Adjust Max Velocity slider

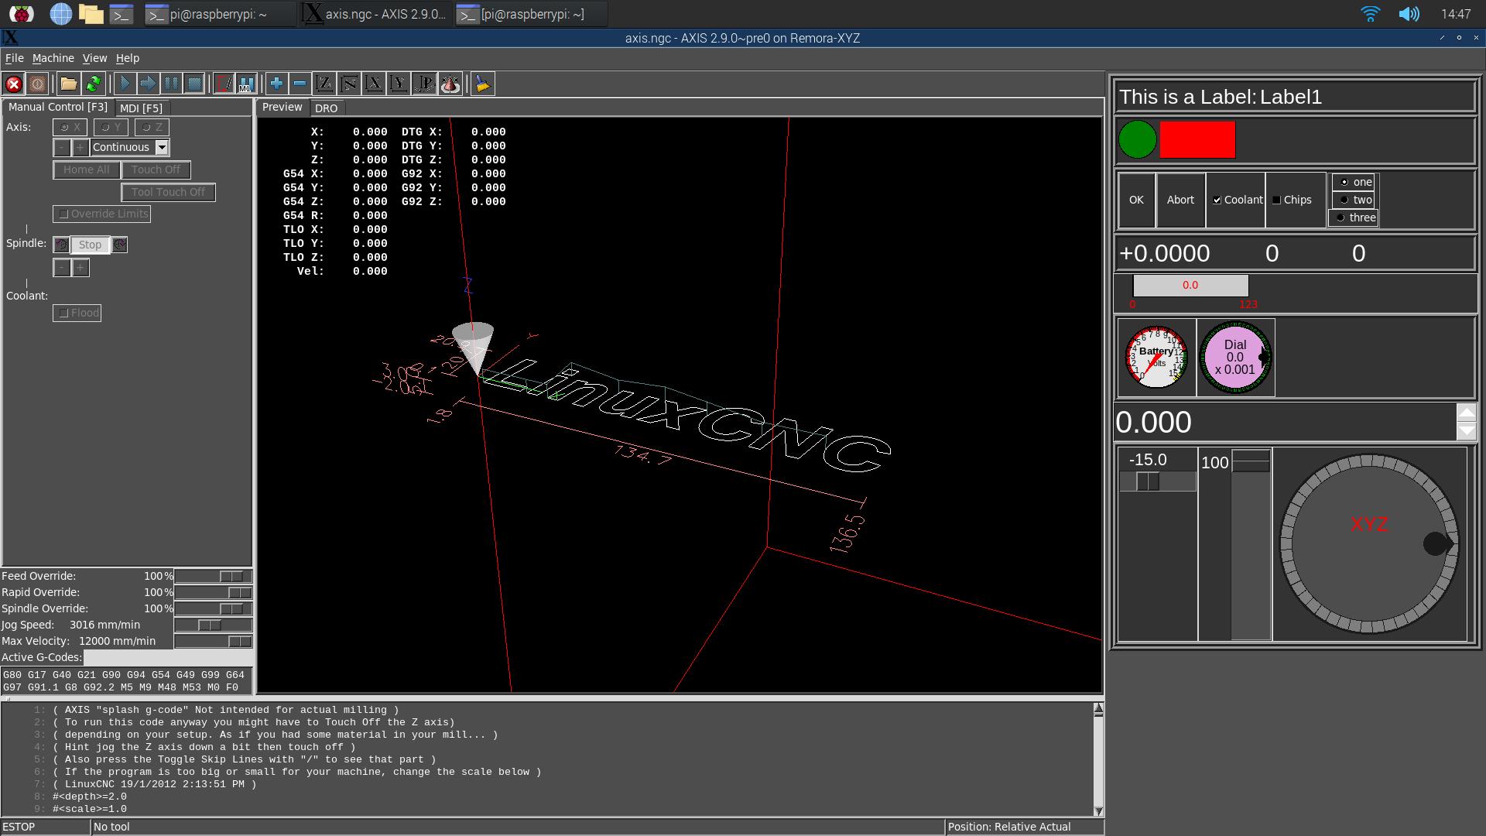coord(213,641)
